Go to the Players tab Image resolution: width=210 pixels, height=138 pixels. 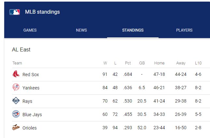[184, 30]
